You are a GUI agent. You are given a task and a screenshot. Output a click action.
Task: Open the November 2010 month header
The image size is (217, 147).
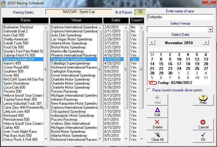pyautogui.click(x=179, y=43)
